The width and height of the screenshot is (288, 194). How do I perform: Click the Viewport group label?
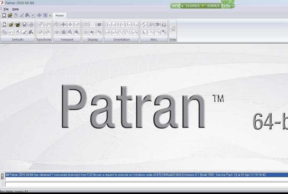67,39
